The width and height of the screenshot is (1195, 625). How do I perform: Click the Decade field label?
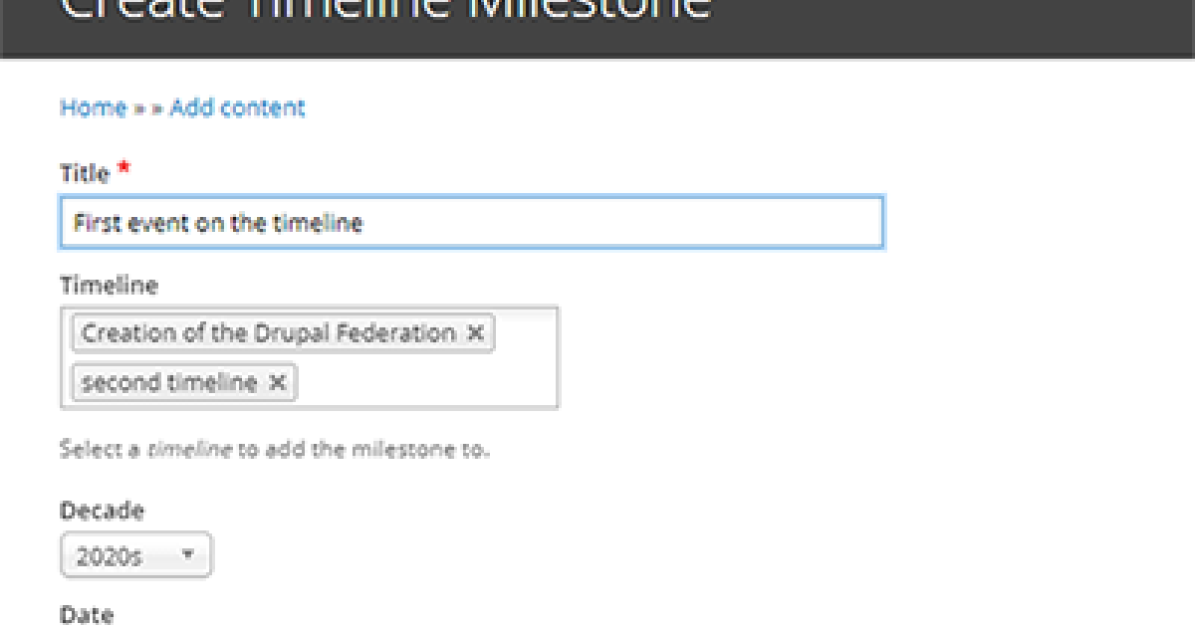(102, 511)
